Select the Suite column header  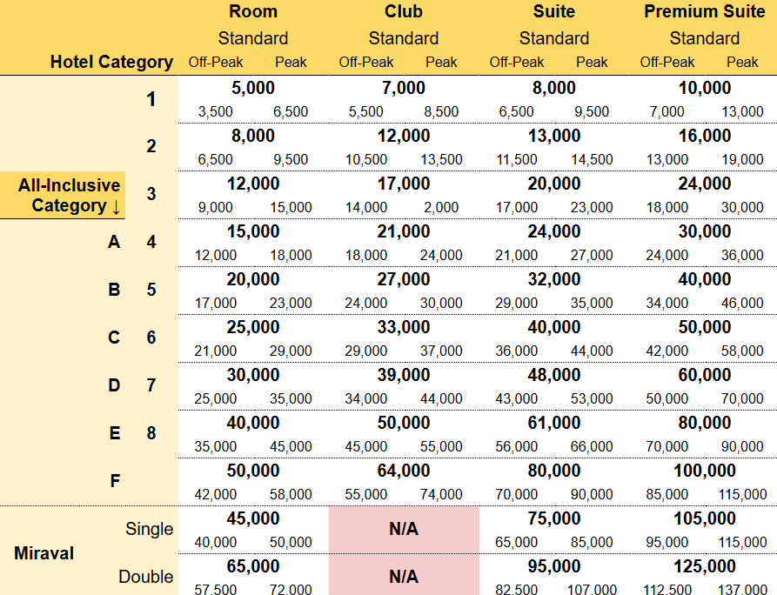554,11
